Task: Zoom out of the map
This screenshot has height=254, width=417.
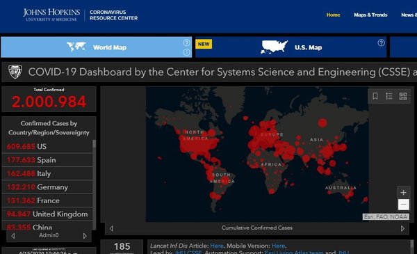Action: 403,205
